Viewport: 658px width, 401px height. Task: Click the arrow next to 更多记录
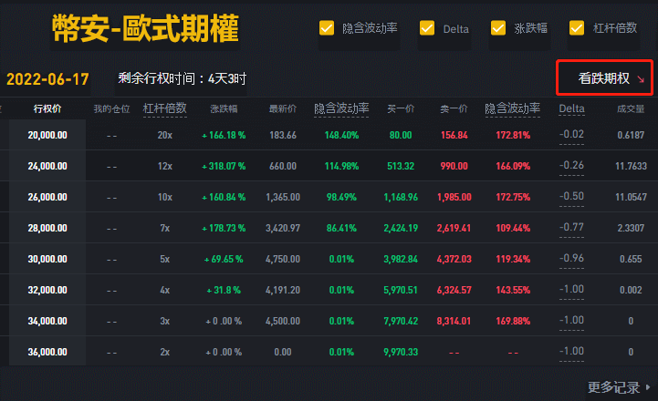pos(648,387)
